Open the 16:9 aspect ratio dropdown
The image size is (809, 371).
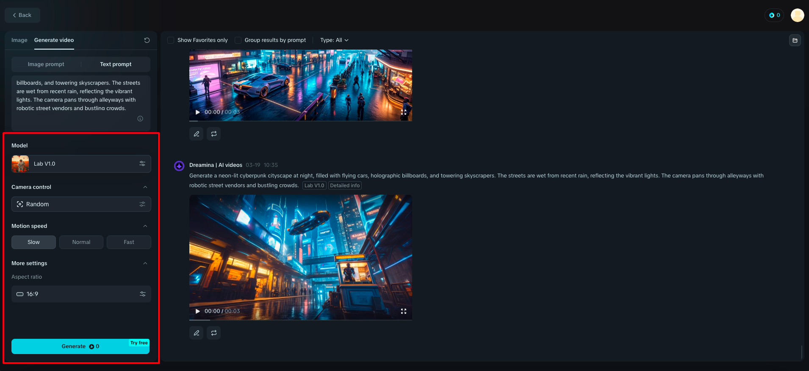(x=81, y=294)
